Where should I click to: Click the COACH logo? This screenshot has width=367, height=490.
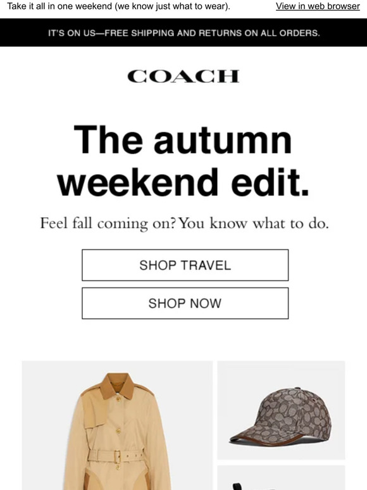[183, 77]
